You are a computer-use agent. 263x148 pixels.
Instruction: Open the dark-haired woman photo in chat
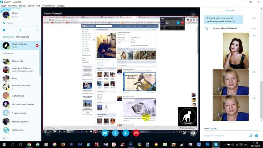236,51
